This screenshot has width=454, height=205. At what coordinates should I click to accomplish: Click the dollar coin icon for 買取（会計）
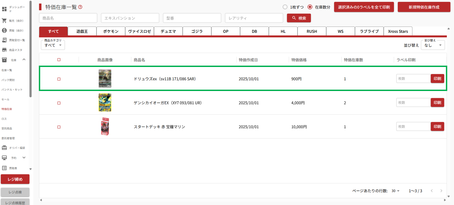(x=4, y=30)
